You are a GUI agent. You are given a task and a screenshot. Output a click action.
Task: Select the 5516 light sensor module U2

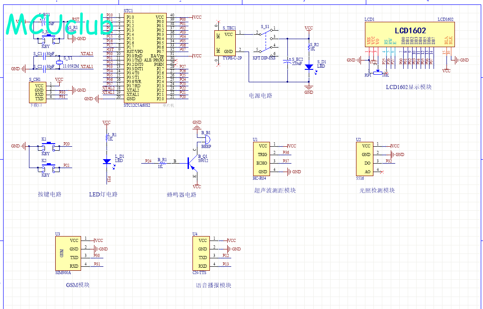tap(366, 159)
